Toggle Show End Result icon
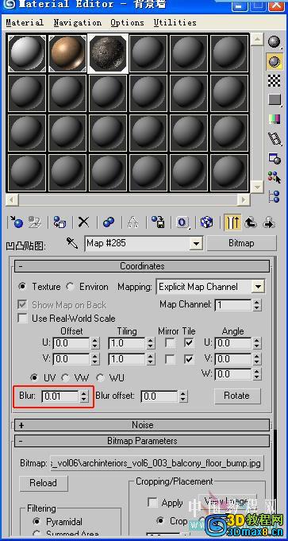 [232, 222]
